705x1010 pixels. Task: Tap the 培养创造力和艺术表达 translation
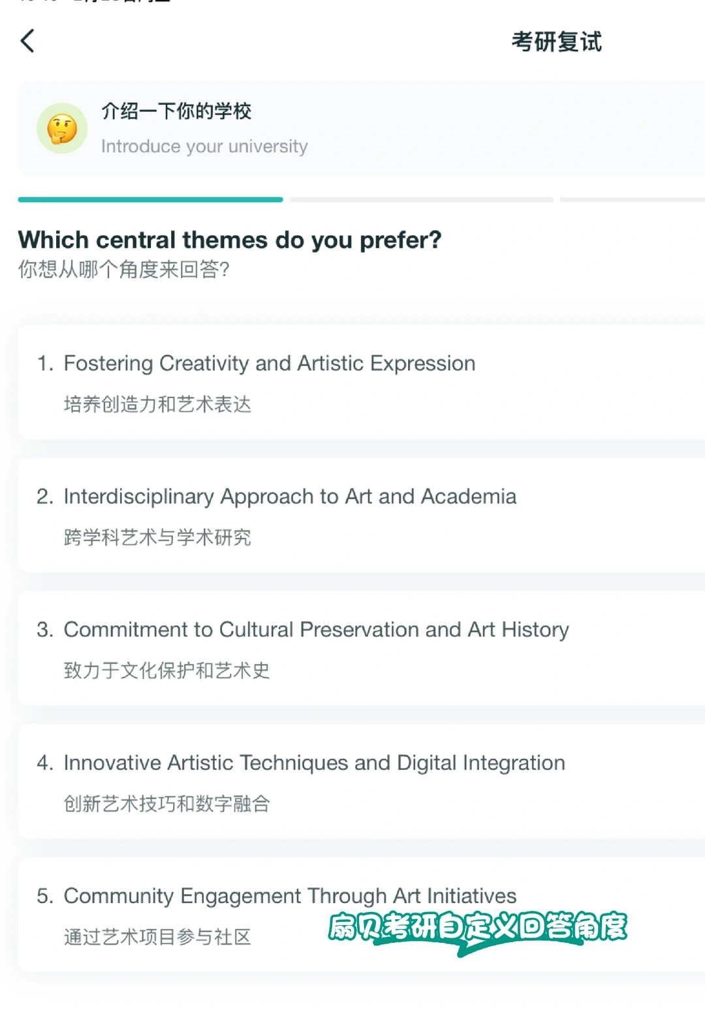[x=157, y=404]
